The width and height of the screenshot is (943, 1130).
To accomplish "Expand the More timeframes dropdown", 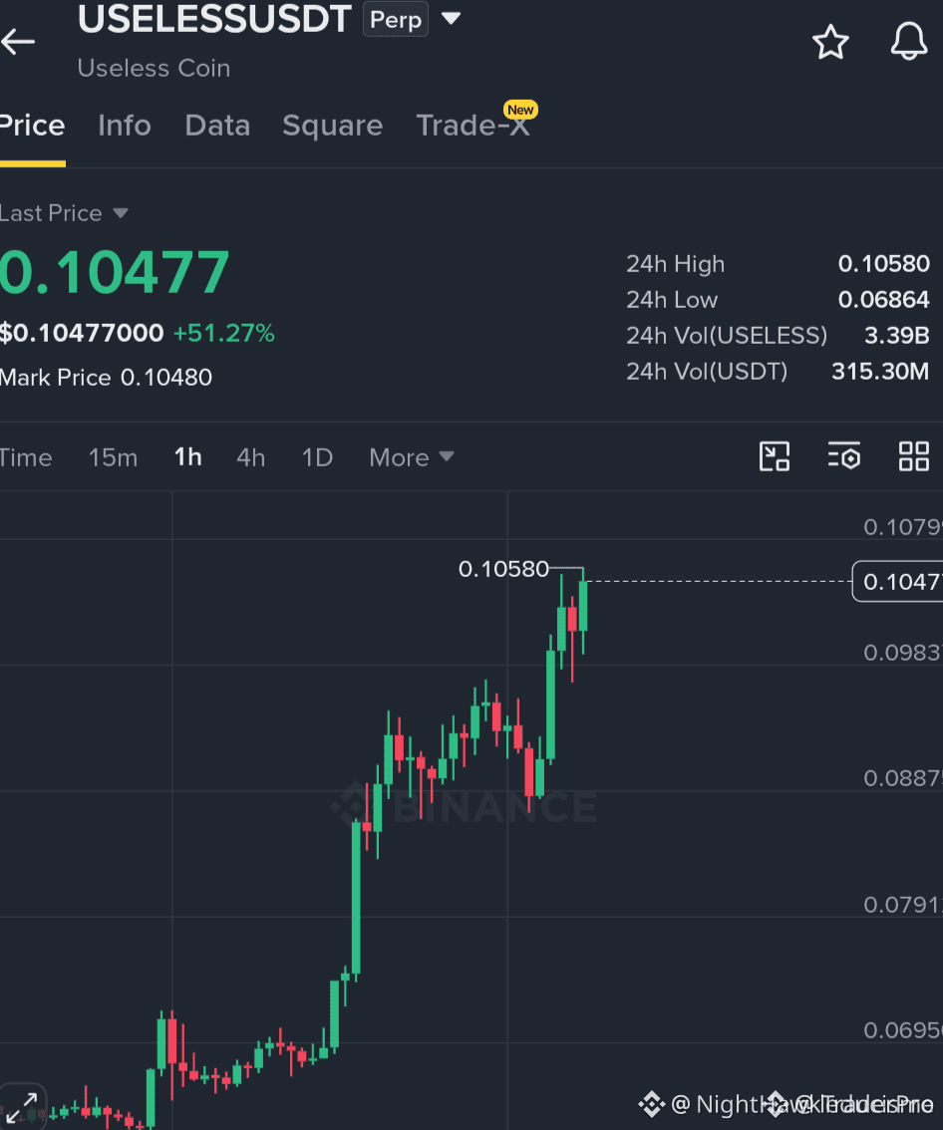I will click(412, 457).
